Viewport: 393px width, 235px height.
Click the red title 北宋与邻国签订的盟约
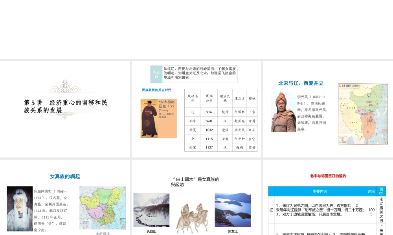[x=328, y=176]
